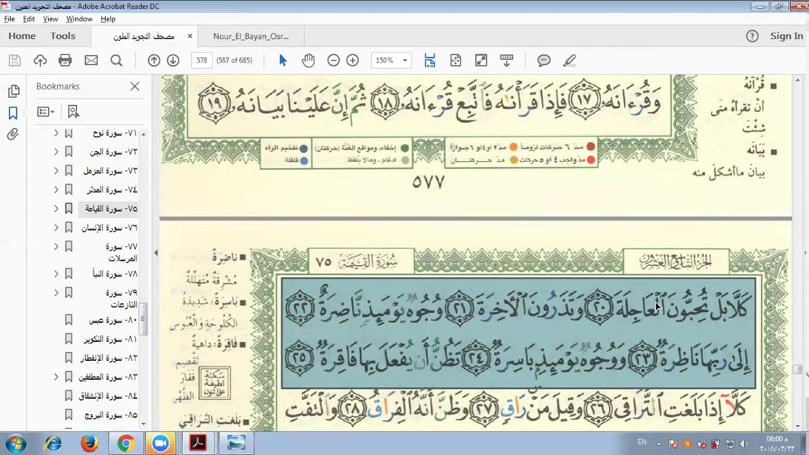Expand bookmark ٧٨- سورة النبأ
The image size is (809, 455).
56,274
